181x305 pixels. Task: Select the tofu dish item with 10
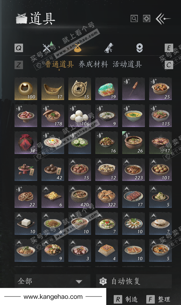[26, 223]
